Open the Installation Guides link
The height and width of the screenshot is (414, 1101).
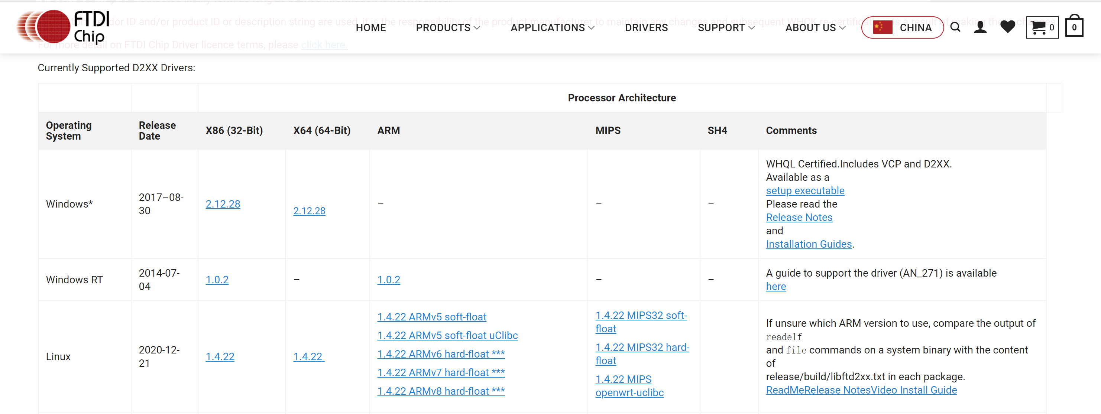[x=809, y=244]
